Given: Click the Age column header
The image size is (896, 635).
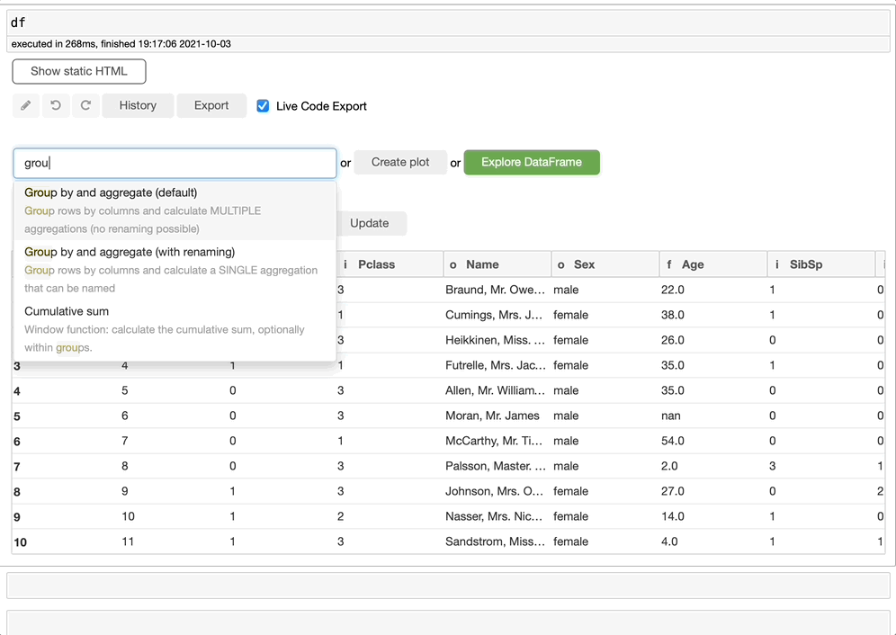Looking at the screenshot, I should pyautogui.click(x=693, y=264).
